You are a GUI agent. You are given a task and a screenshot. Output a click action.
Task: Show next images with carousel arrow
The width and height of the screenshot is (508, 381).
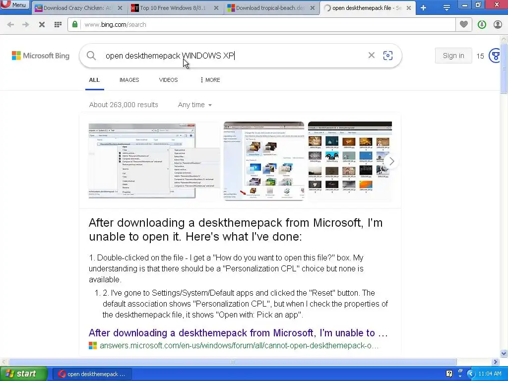(391, 161)
